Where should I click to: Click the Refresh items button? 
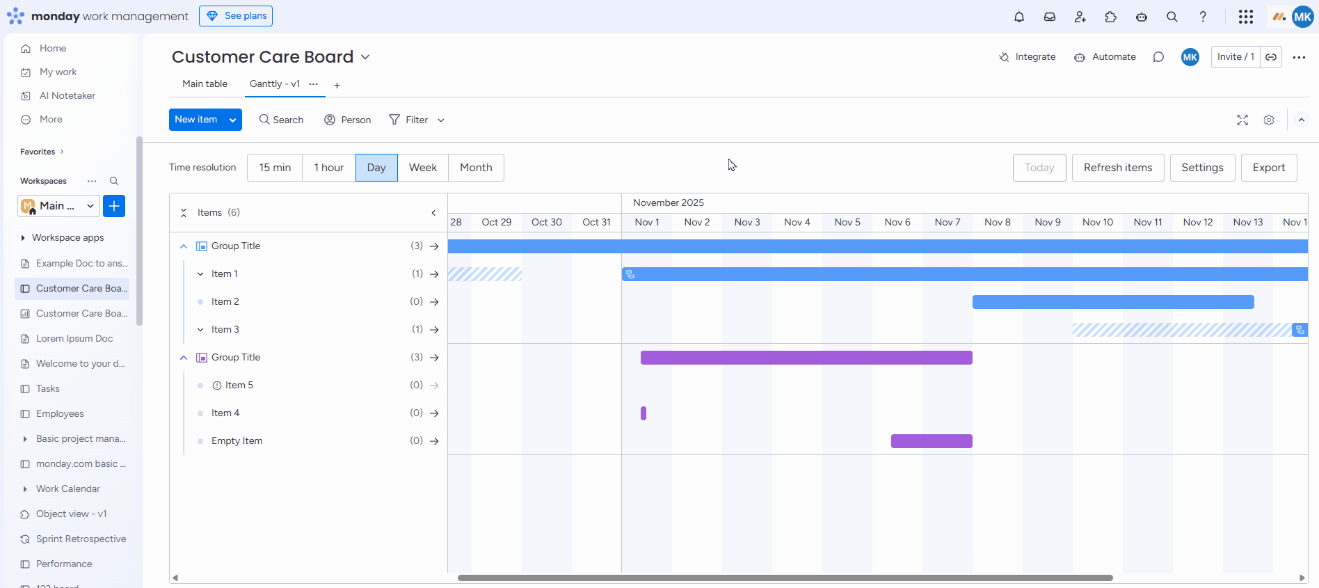point(1118,168)
